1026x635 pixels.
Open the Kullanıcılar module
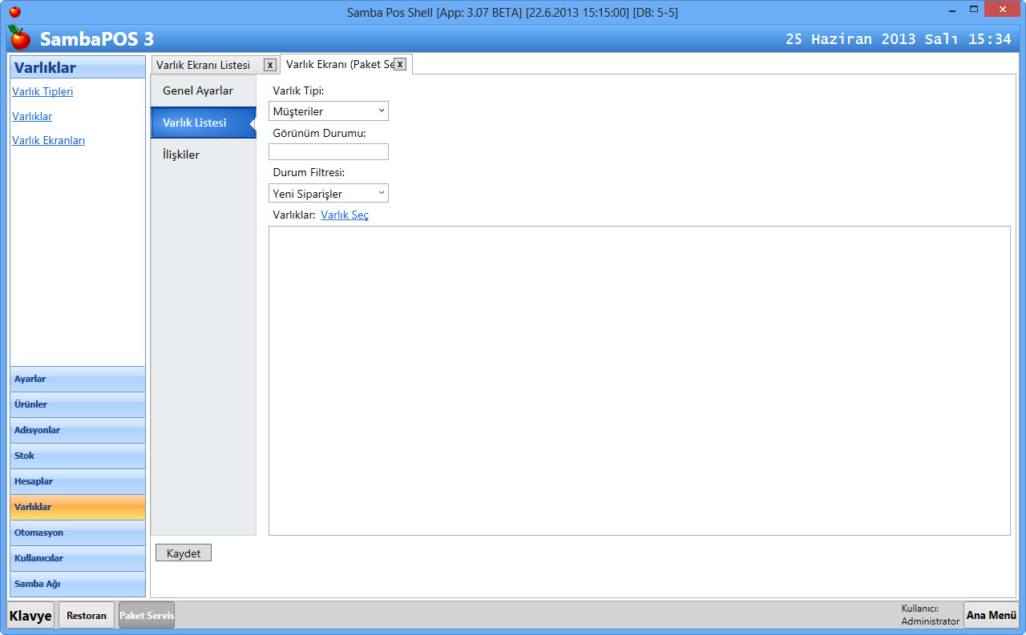point(78,558)
